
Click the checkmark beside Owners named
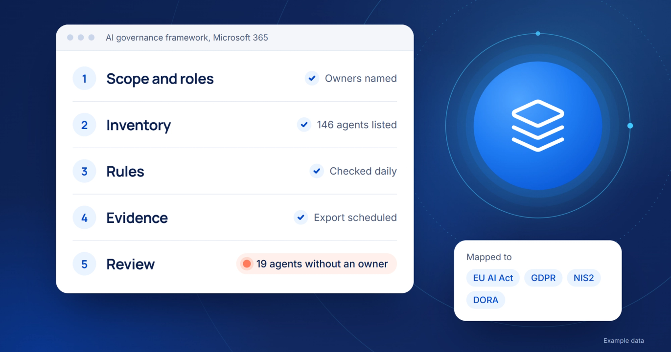(x=312, y=78)
